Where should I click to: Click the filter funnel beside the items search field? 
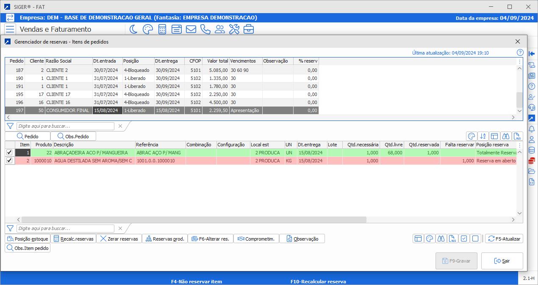click(10, 228)
